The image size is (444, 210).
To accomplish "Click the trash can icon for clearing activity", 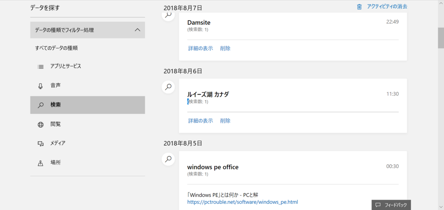I will click(x=359, y=7).
